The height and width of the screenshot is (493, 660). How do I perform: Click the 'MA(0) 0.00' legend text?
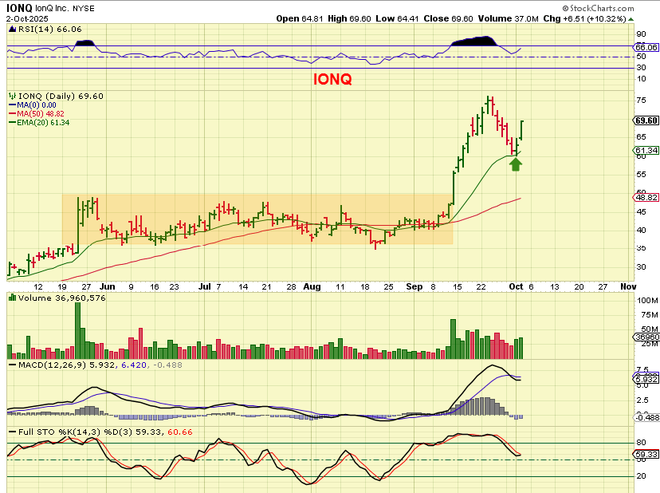coord(37,105)
